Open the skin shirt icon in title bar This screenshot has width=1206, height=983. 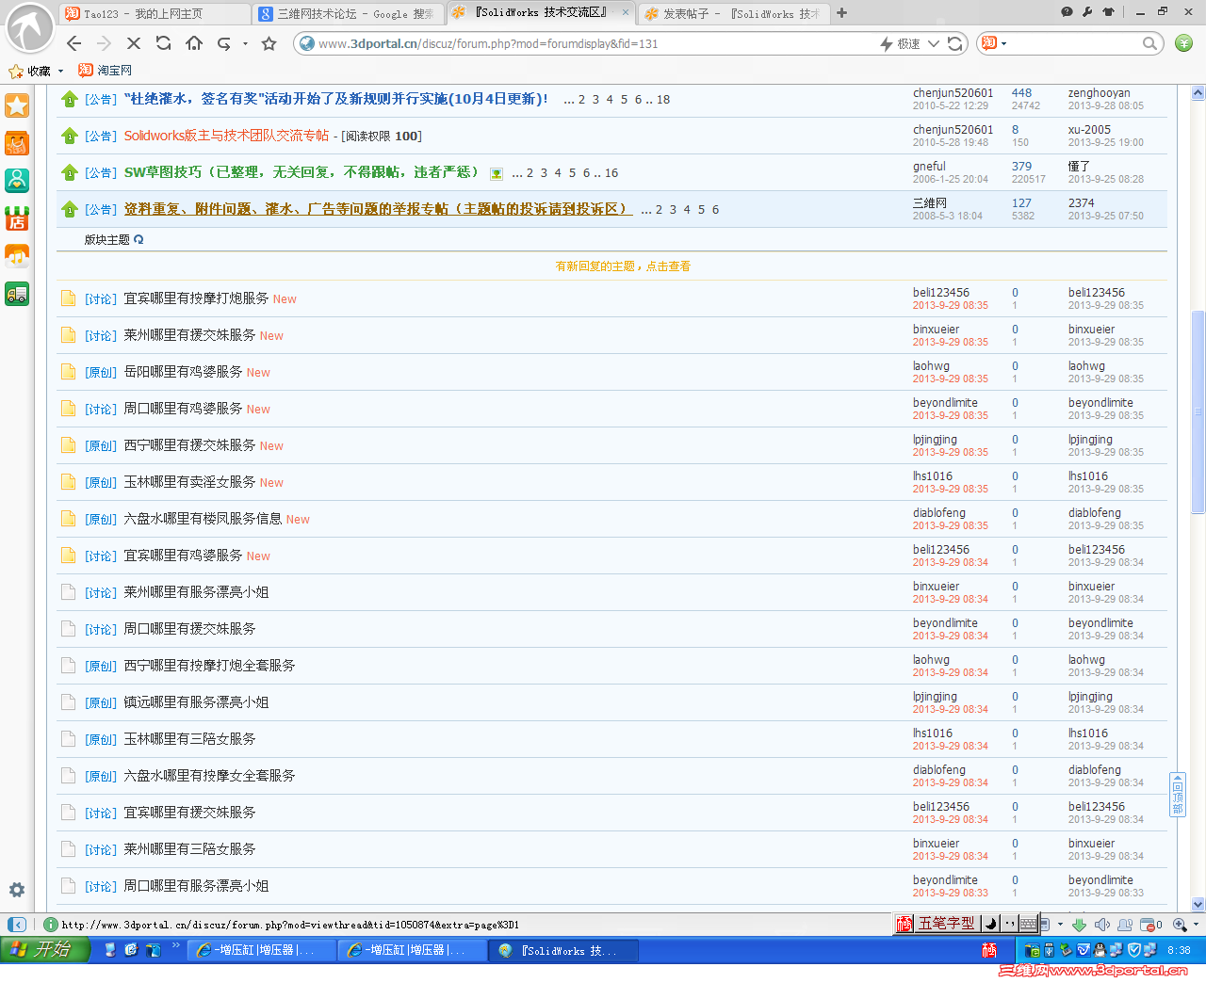click(x=1108, y=12)
